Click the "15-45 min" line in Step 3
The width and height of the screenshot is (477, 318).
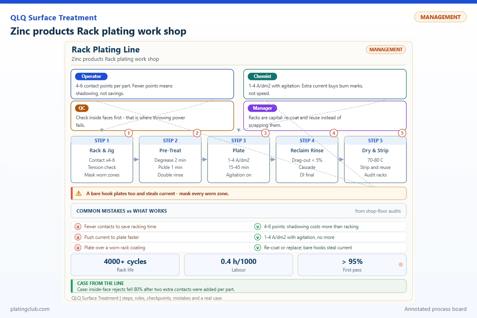[x=238, y=167]
